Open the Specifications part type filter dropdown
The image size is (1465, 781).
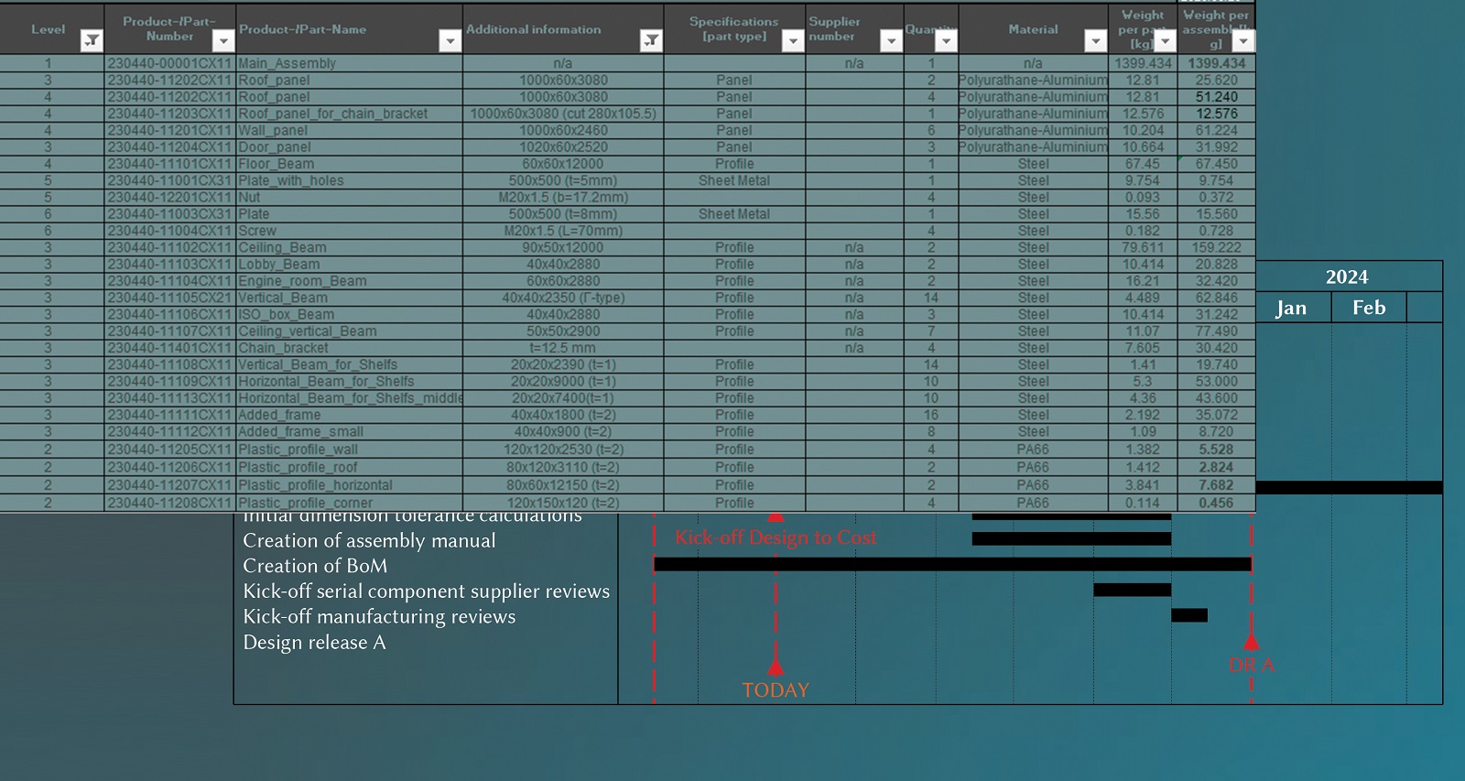click(792, 40)
